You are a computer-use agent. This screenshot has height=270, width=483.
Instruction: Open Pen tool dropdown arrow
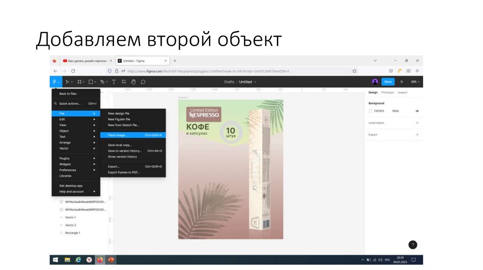(x=107, y=82)
